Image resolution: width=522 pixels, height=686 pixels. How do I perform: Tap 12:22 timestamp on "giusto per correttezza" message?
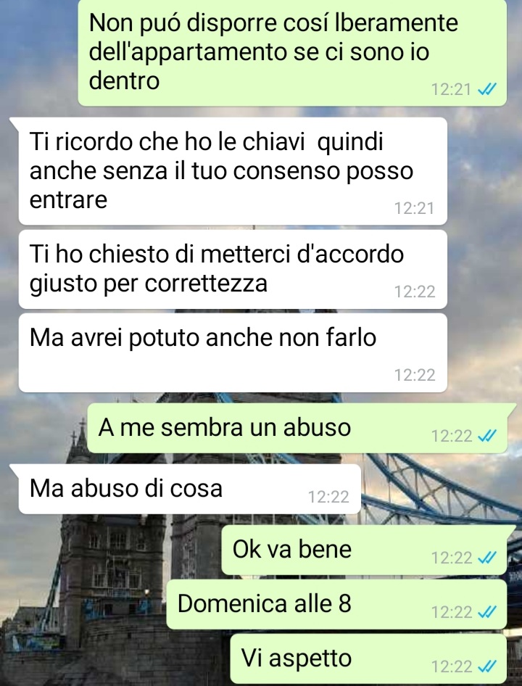pyautogui.click(x=415, y=292)
